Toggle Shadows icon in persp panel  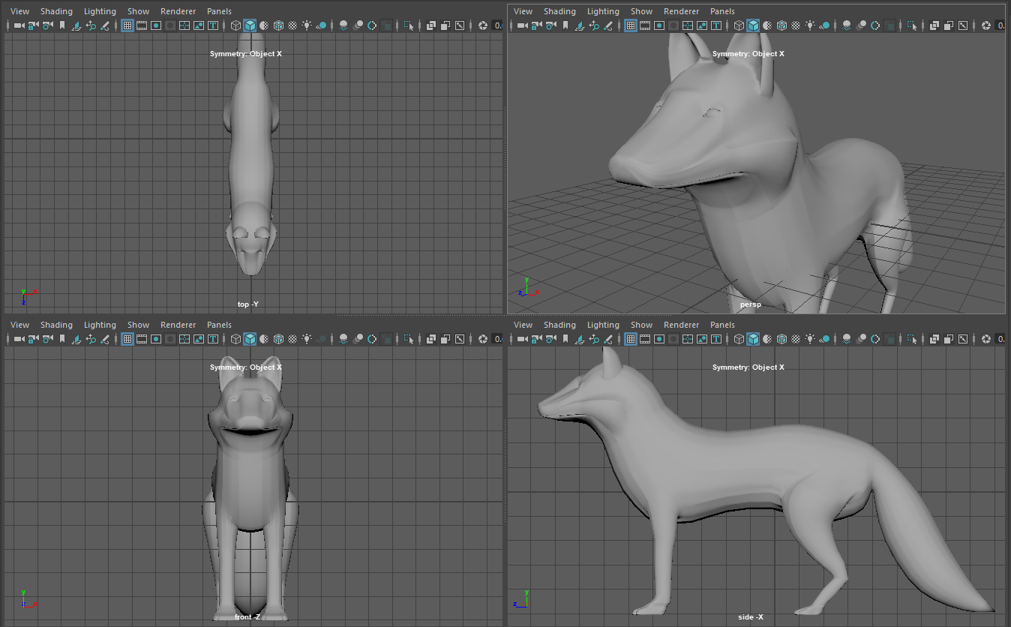pyautogui.click(x=824, y=25)
